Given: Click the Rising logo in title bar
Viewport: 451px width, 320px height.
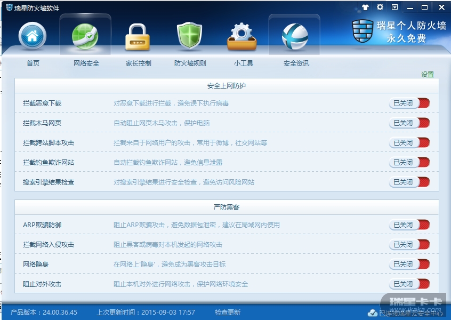Looking at the screenshot, I should [9, 8].
